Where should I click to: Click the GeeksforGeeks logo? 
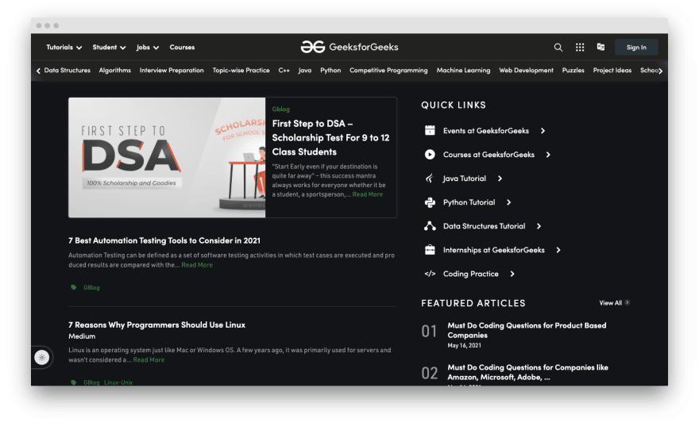pos(349,47)
